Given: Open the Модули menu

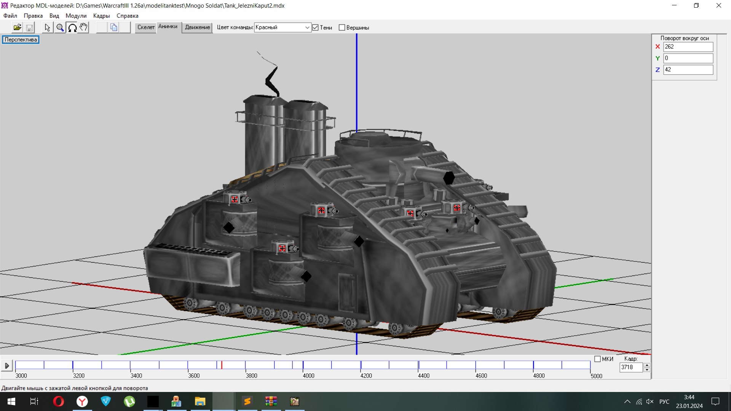Looking at the screenshot, I should click(x=76, y=16).
